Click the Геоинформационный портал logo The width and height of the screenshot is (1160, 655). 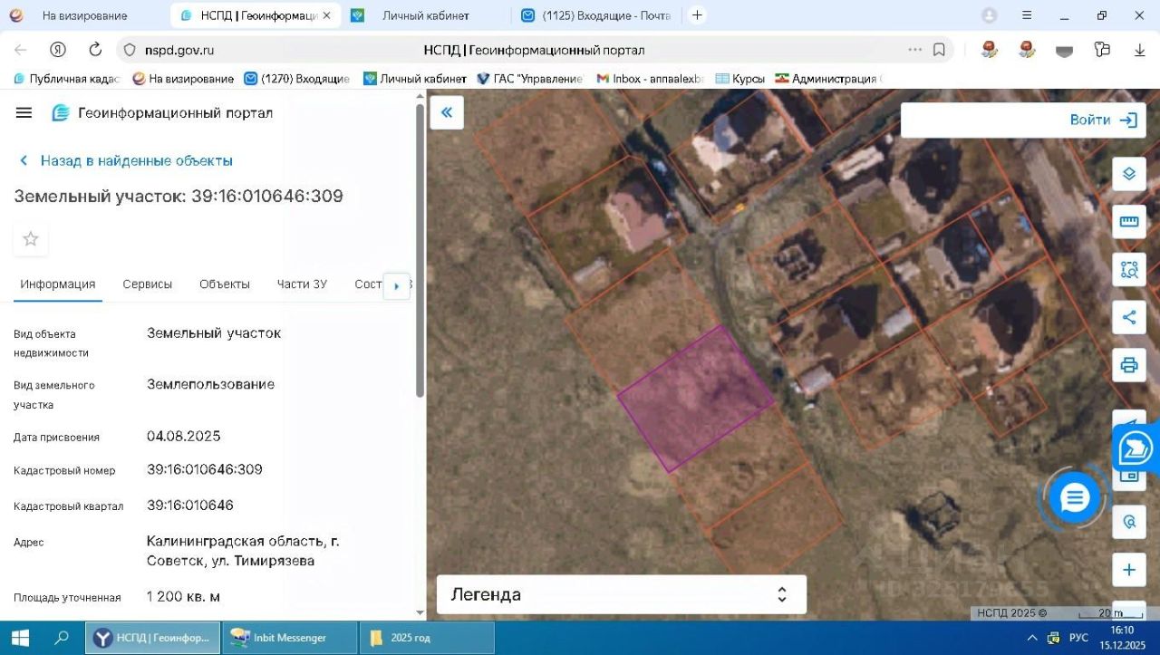(162, 112)
